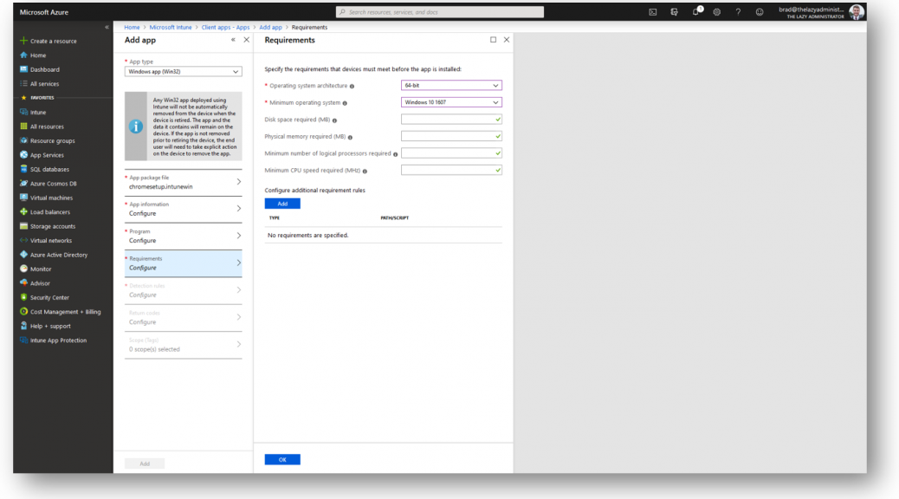
Task: Click the Microsoft Intune breadcrumb link
Action: point(171,27)
